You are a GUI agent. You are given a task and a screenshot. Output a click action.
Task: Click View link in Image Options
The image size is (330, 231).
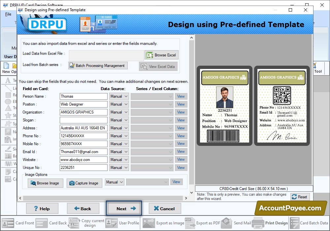point(176,182)
